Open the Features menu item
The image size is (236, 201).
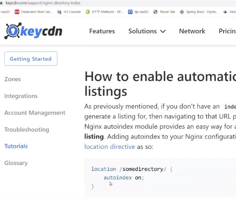102,31
